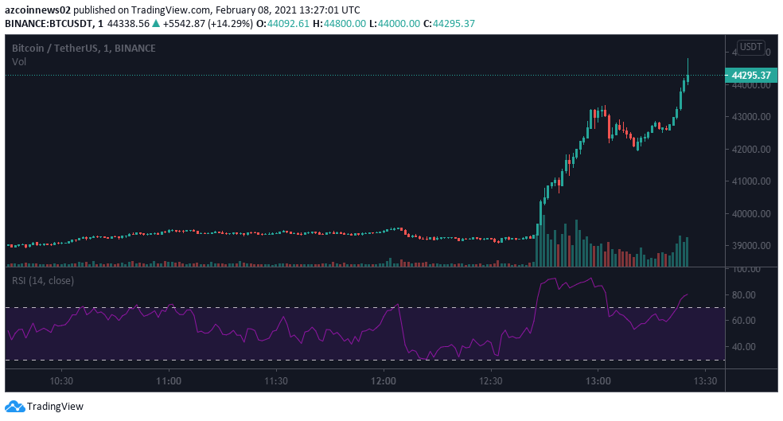
Task: Open the TradingView text link at bottom
Action: click(x=55, y=407)
